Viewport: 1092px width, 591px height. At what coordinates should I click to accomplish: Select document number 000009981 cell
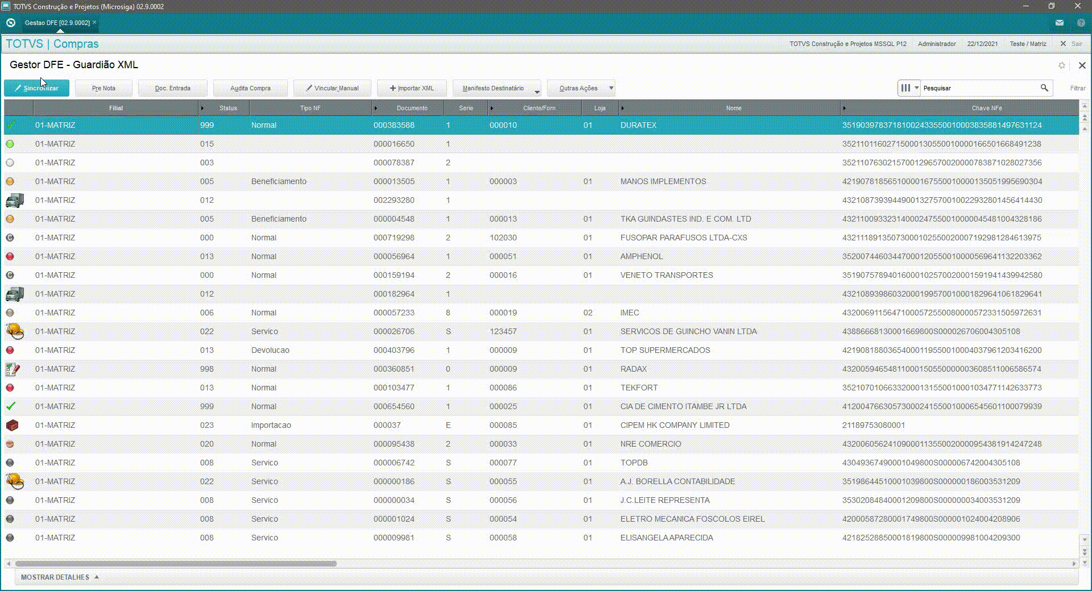coord(394,538)
